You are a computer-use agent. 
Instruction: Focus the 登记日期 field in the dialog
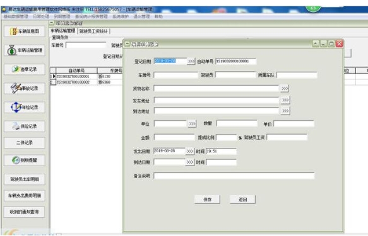(170, 61)
